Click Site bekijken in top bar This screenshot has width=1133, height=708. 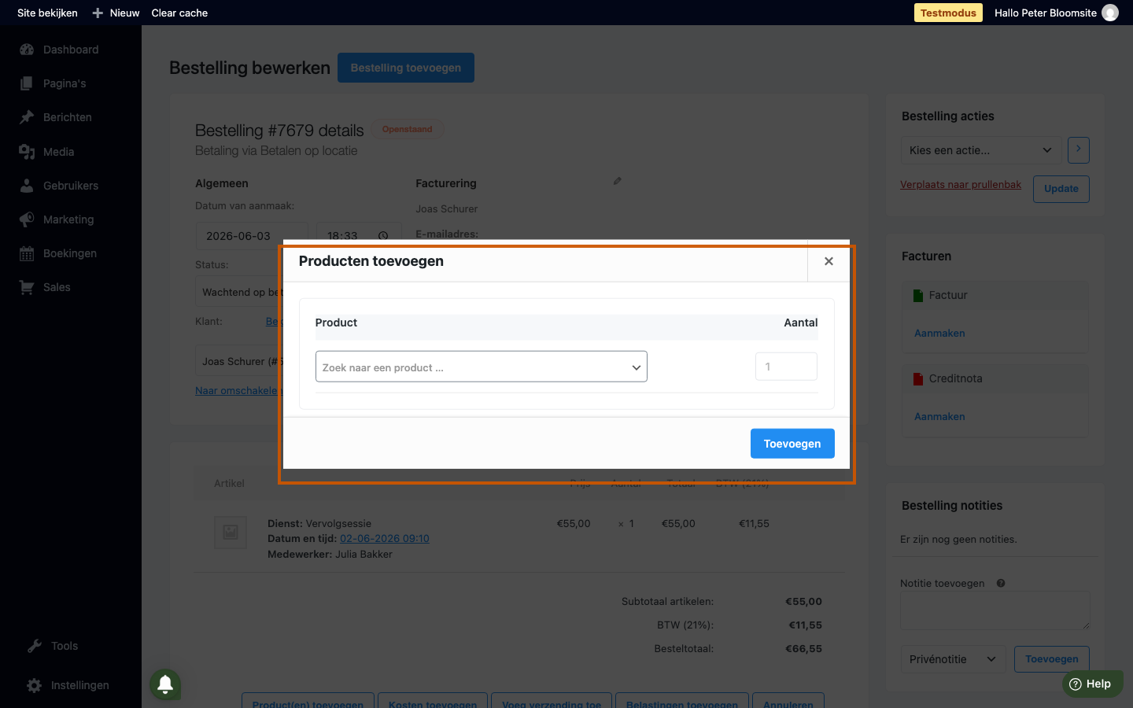pos(47,13)
